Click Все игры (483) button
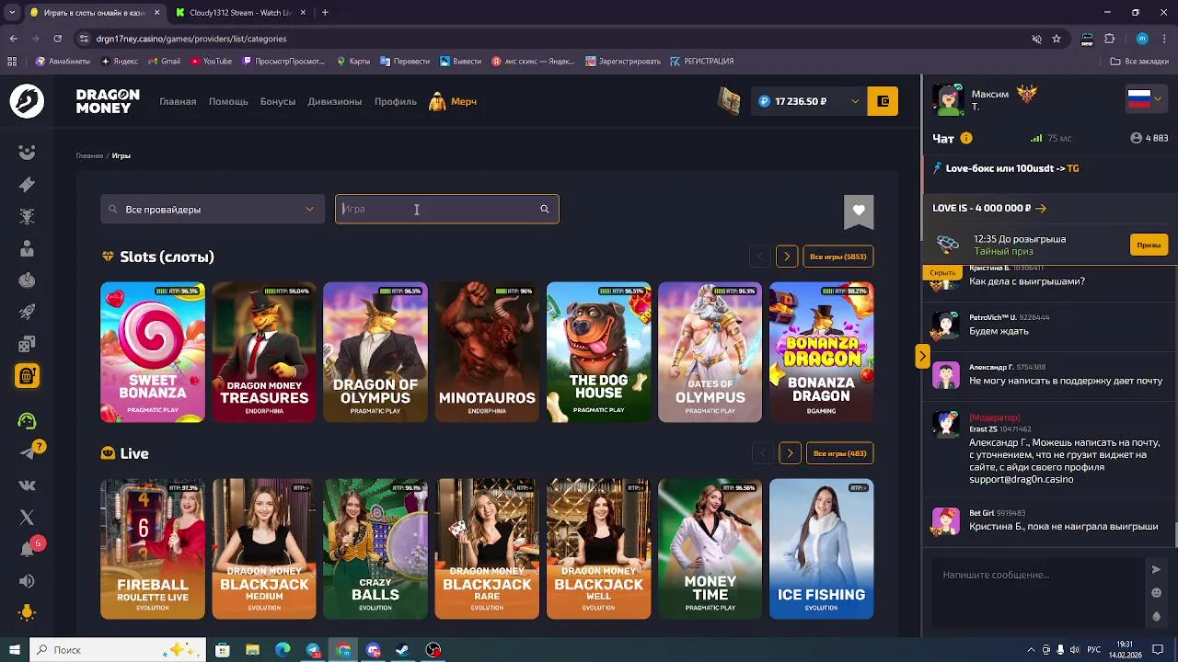This screenshot has height=662, width=1178. (x=840, y=453)
